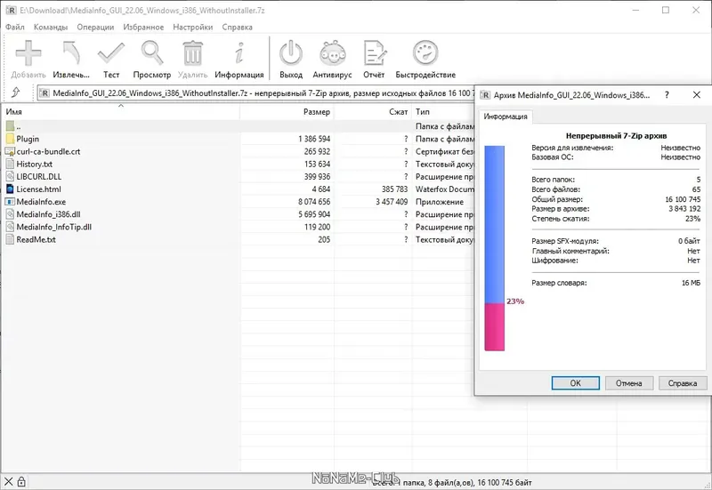Click the blue portion of compression bar
The image size is (712, 490).
pyautogui.click(x=495, y=225)
